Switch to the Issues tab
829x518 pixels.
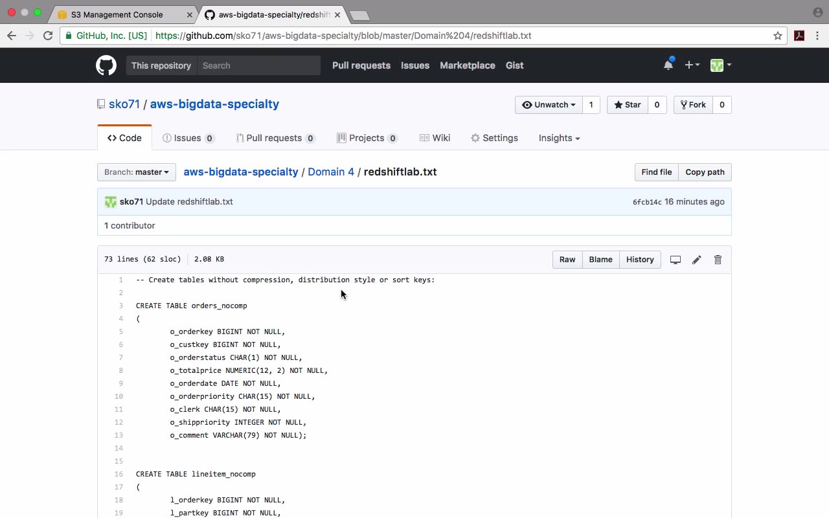pyautogui.click(x=188, y=138)
